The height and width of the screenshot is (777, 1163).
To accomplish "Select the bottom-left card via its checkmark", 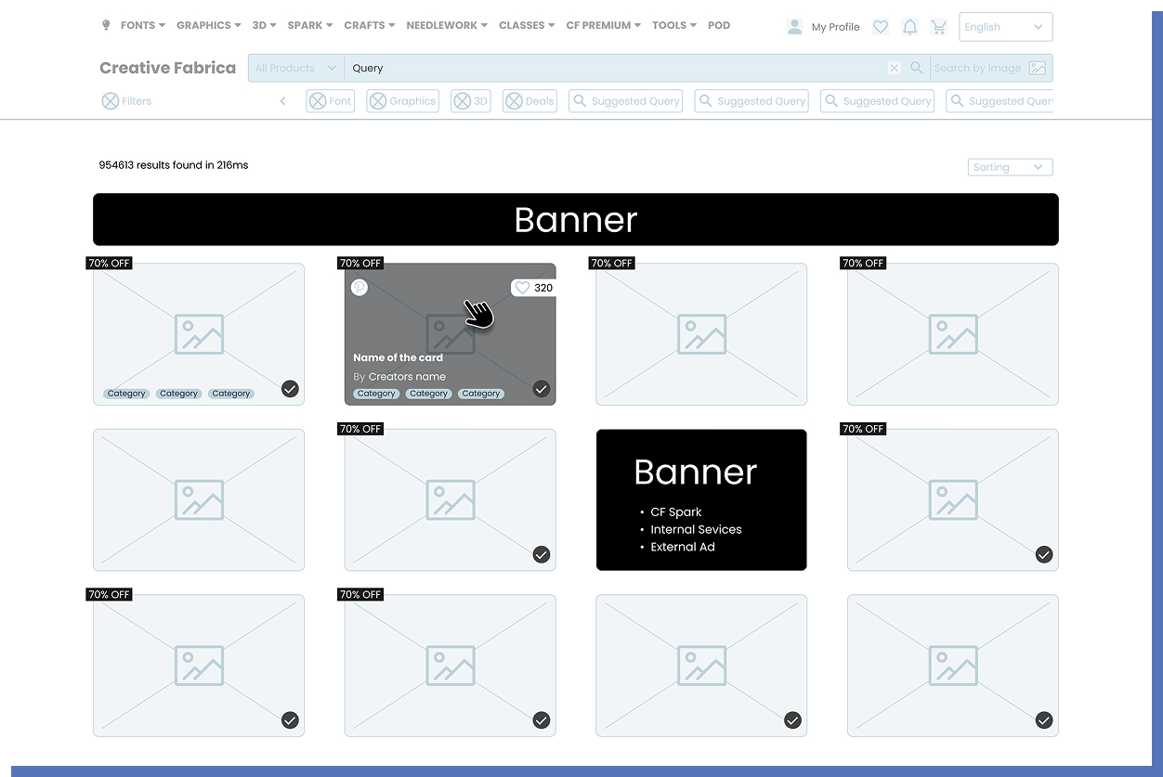I will click(x=290, y=719).
